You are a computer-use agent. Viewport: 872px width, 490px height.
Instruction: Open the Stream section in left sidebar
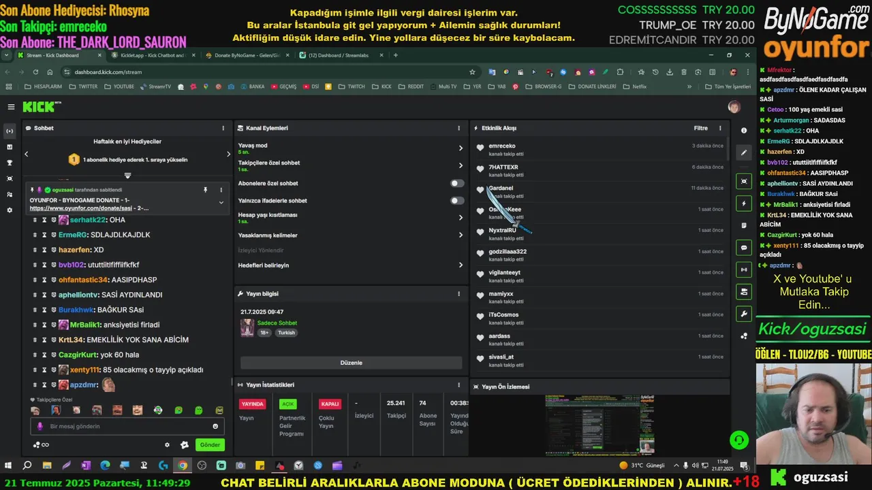[x=10, y=131]
